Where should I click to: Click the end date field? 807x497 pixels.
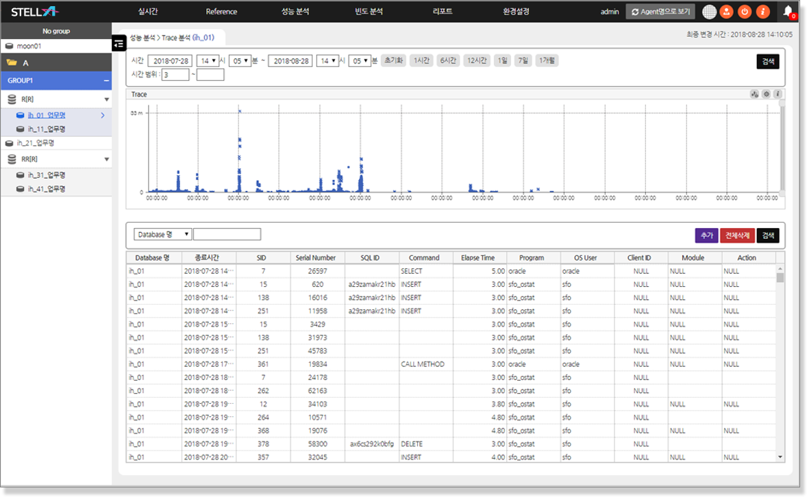click(290, 61)
